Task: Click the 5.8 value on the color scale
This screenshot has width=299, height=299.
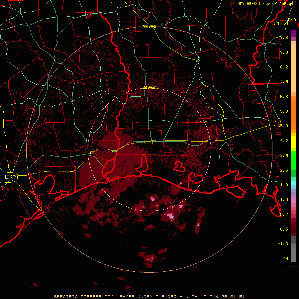Action: coord(284,111)
